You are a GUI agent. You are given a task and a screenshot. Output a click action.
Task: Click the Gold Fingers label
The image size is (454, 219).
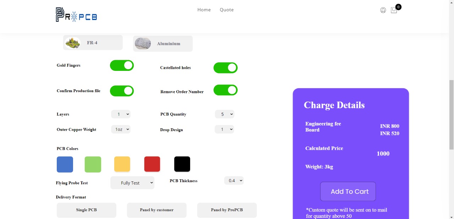(68, 66)
